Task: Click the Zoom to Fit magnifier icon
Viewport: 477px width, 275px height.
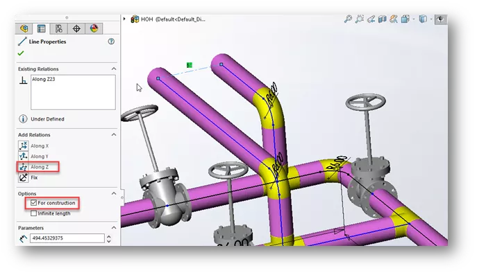Action: [x=348, y=19]
